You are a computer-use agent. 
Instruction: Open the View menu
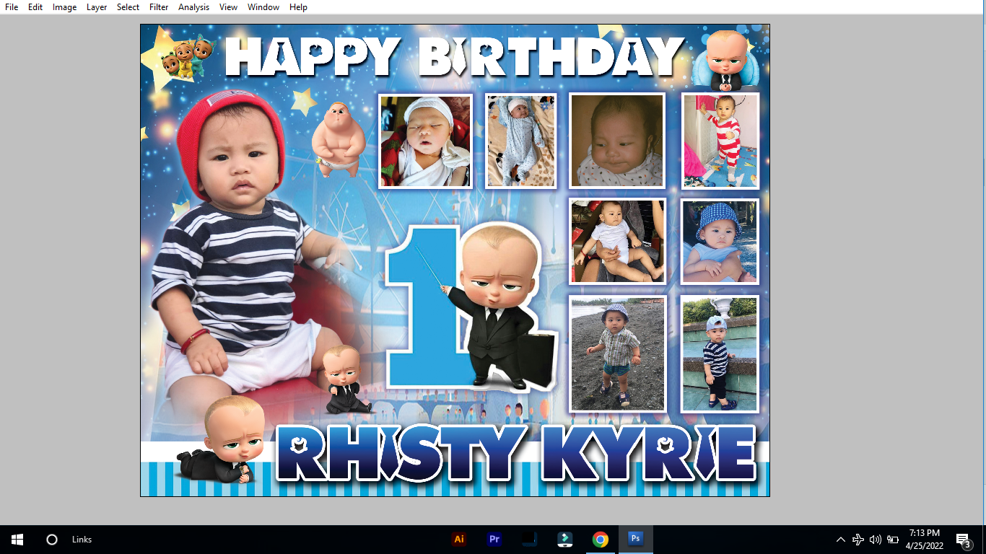(228, 7)
